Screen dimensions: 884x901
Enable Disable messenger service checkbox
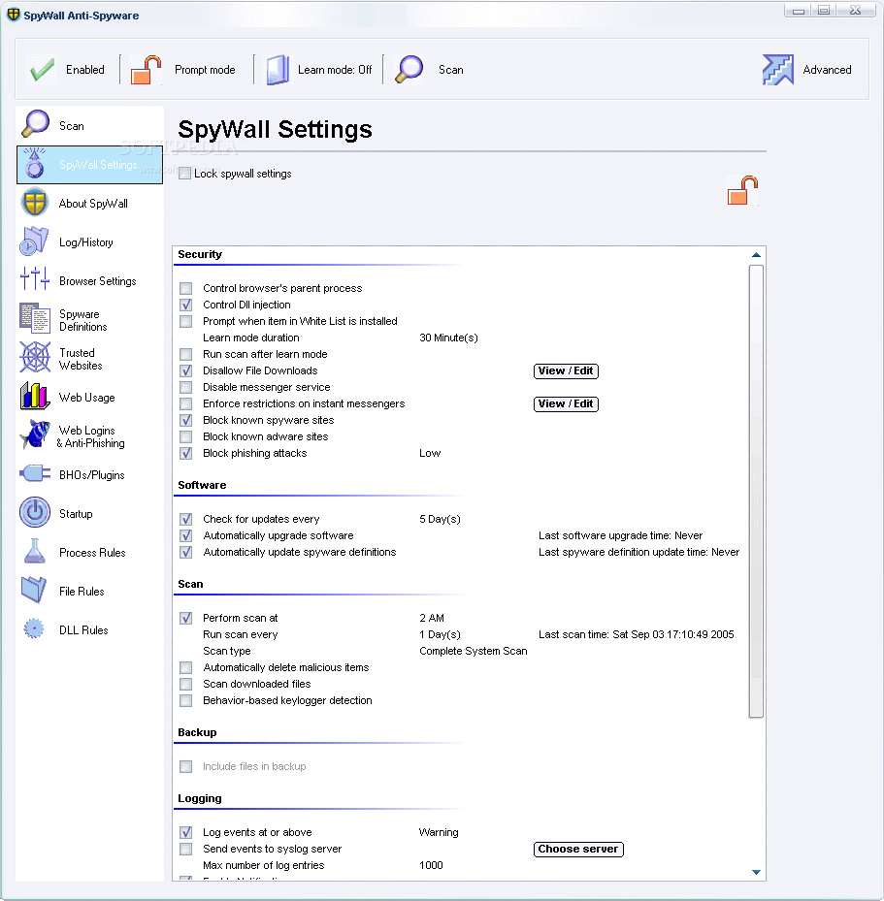185,387
